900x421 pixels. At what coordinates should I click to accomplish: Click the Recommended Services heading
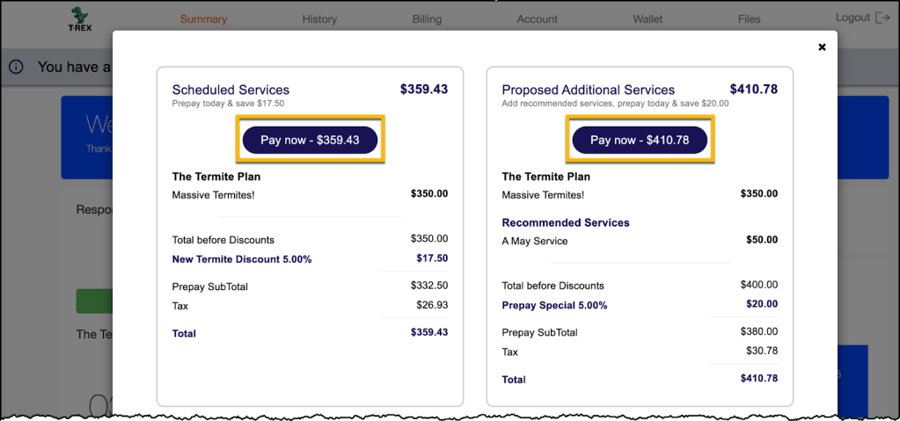(x=566, y=222)
